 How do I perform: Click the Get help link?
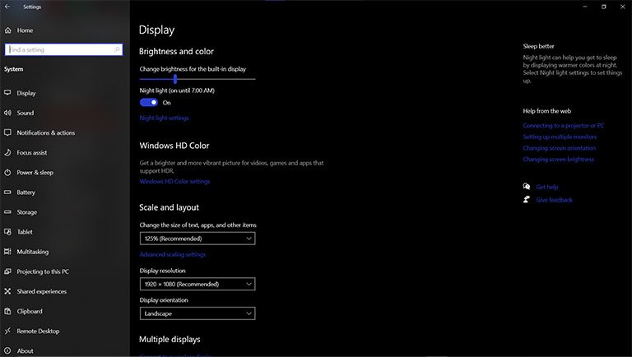[x=547, y=187]
